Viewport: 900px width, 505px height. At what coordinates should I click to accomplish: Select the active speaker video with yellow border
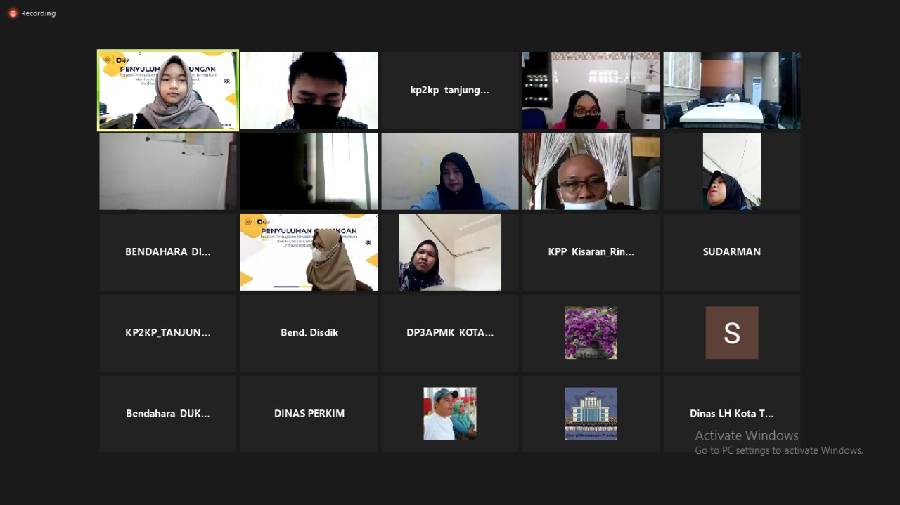coord(168,91)
